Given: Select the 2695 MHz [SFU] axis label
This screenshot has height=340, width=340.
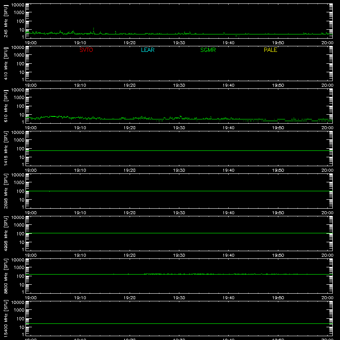Looking at the screenshot, I should coord(6,191).
